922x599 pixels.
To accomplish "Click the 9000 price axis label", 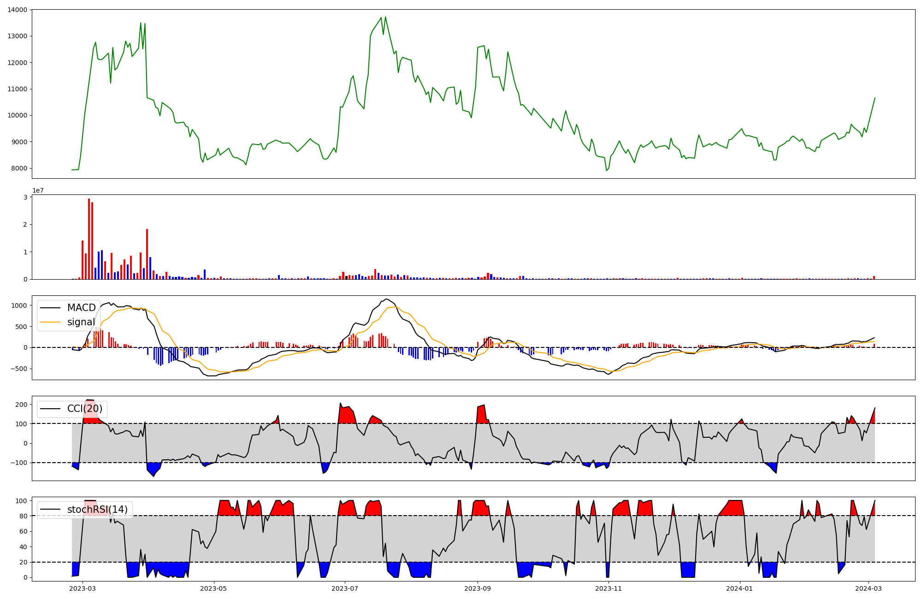I will [x=19, y=142].
